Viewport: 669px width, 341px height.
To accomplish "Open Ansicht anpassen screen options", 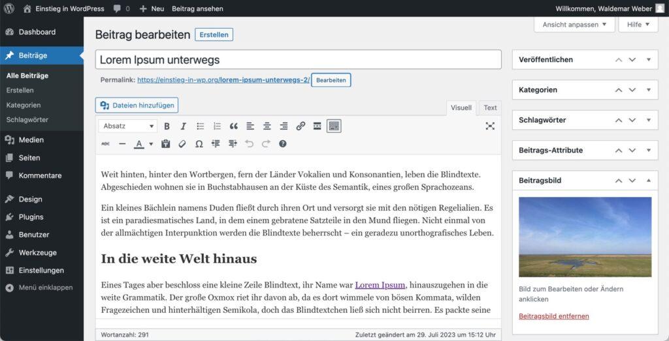I will tap(574, 25).
